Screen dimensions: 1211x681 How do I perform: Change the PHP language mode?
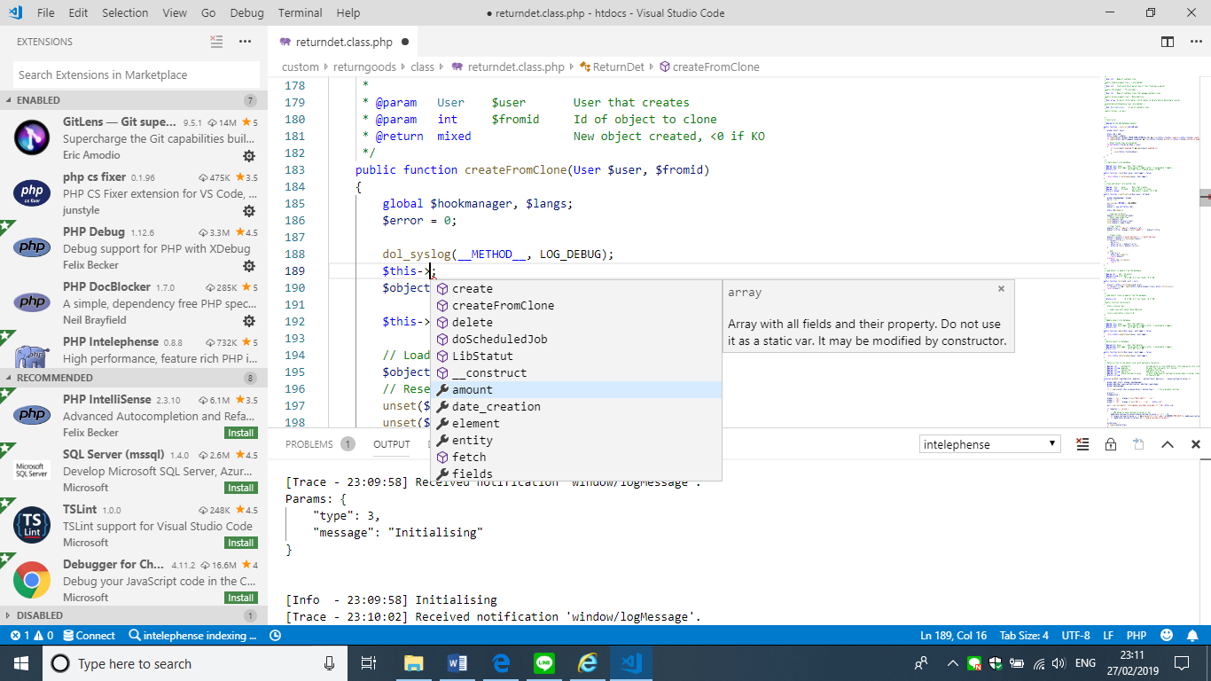1137,636
